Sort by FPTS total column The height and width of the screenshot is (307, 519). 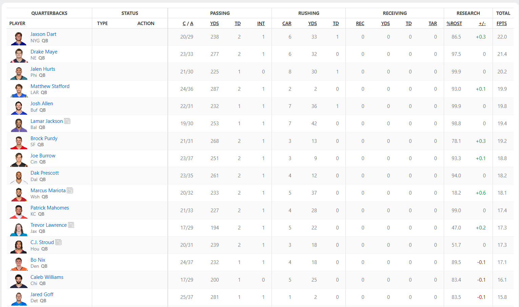502,23
